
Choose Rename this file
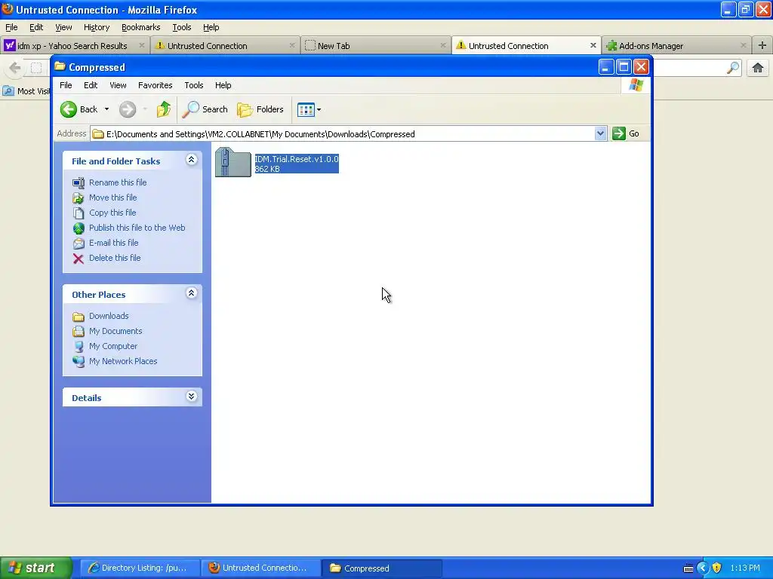(x=118, y=182)
